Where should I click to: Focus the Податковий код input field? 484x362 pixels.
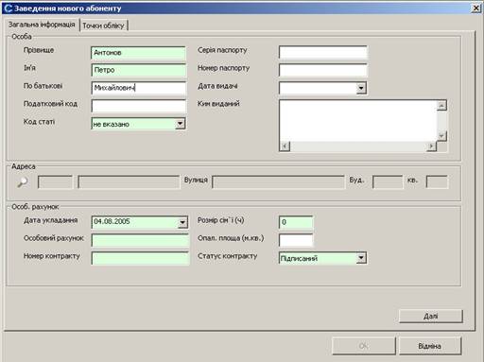(139, 106)
